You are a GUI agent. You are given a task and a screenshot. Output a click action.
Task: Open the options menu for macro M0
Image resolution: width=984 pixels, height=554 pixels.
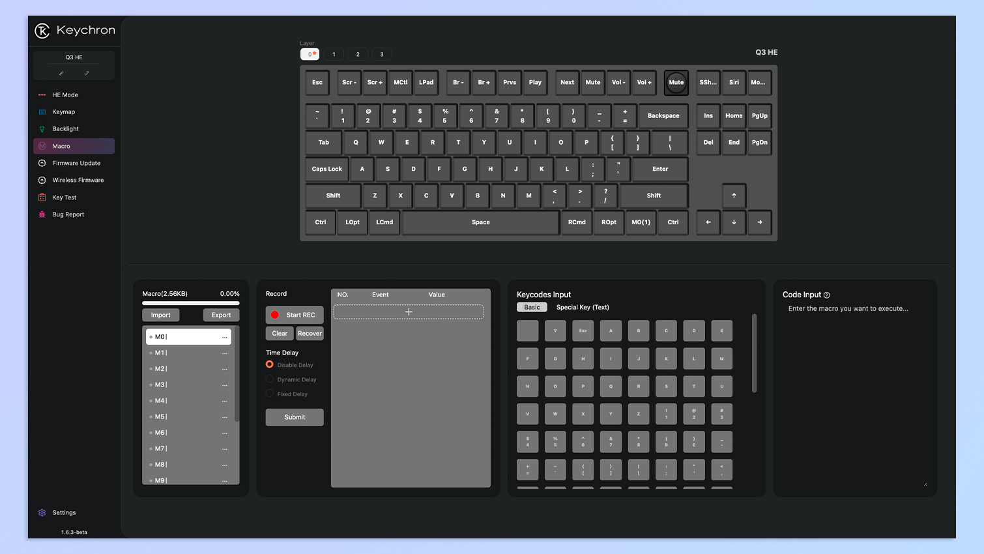(x=225, y=337)
